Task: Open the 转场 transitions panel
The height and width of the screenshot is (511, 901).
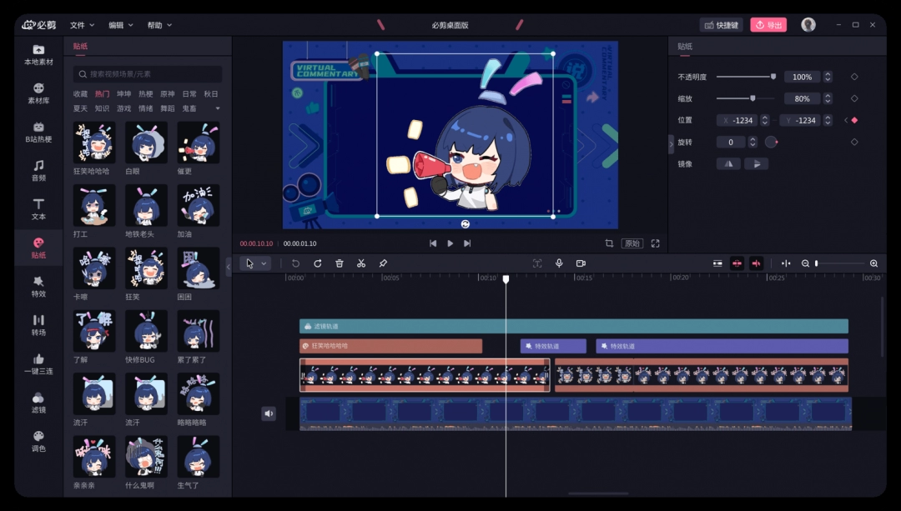Action: click(x=38, y=325)
